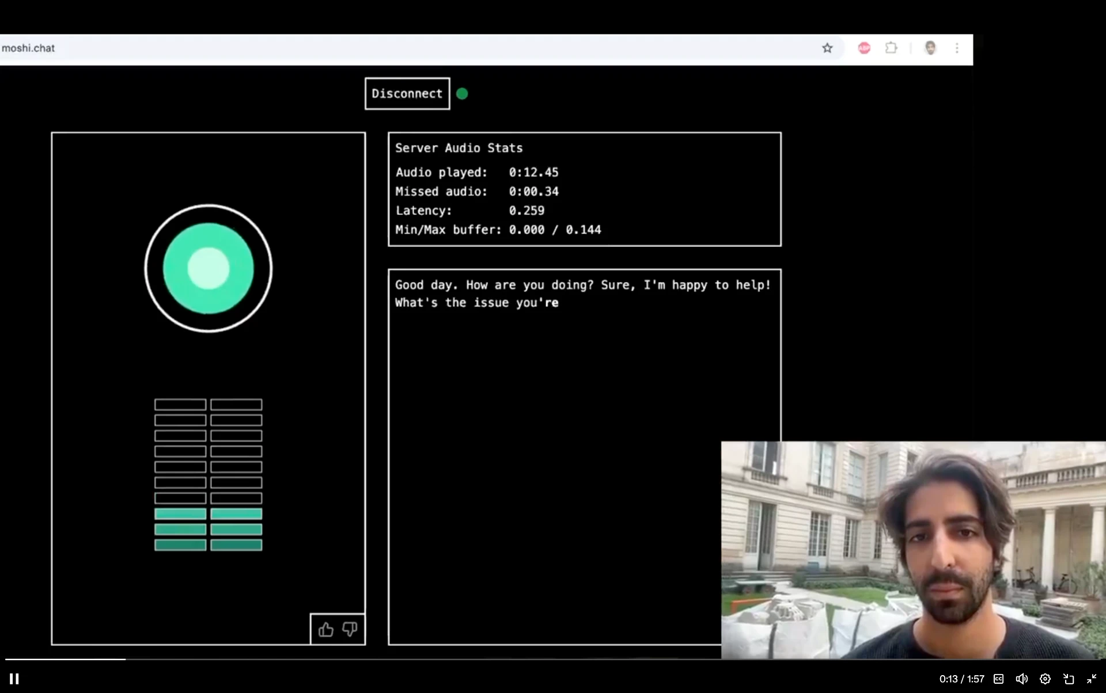Image resolution: width=1106 pixels, height=693 pixels.
Task: Toggle closed captions with the CC button
Action: coord(999,679)
